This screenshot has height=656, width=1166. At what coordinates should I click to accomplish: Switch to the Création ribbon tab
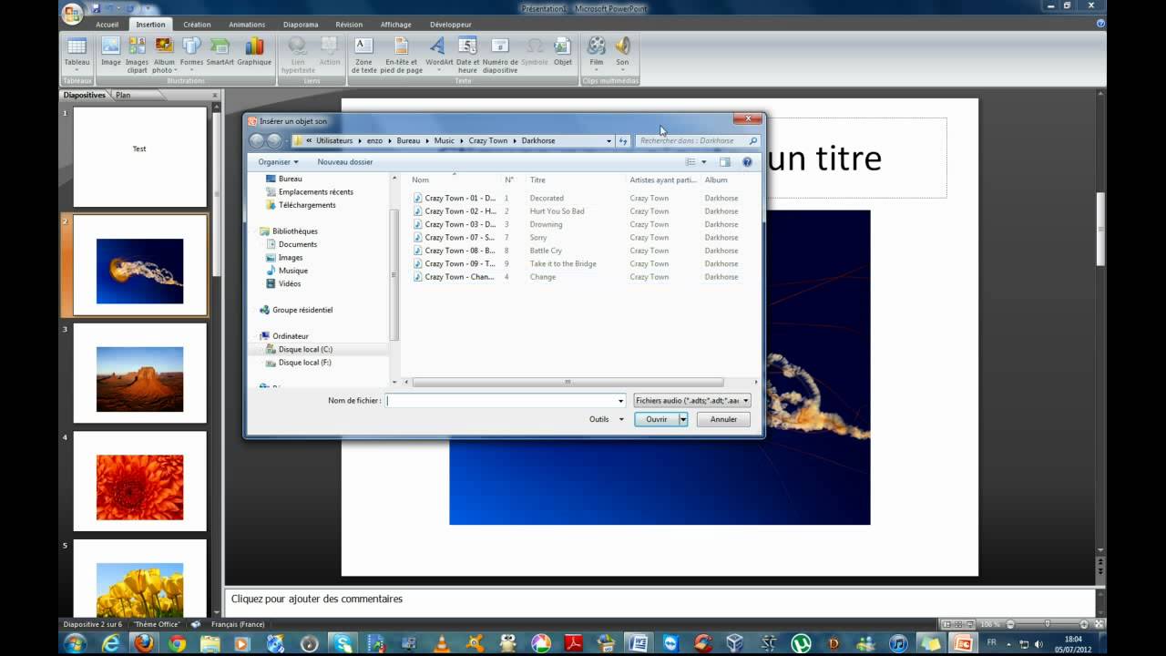[x=197, y=25]
